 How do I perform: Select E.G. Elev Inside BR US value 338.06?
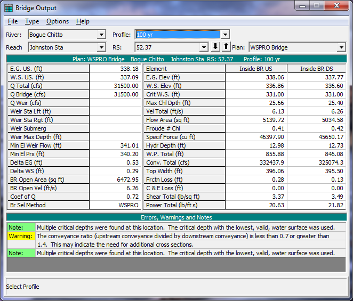(256, 77)
